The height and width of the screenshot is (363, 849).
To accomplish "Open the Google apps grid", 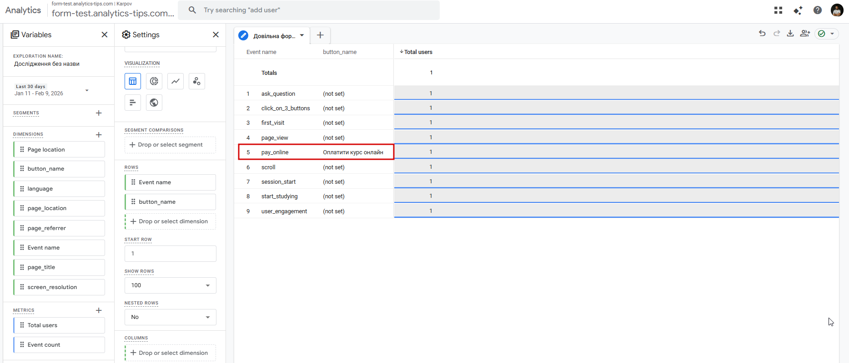I will click(x=779, y=10).
